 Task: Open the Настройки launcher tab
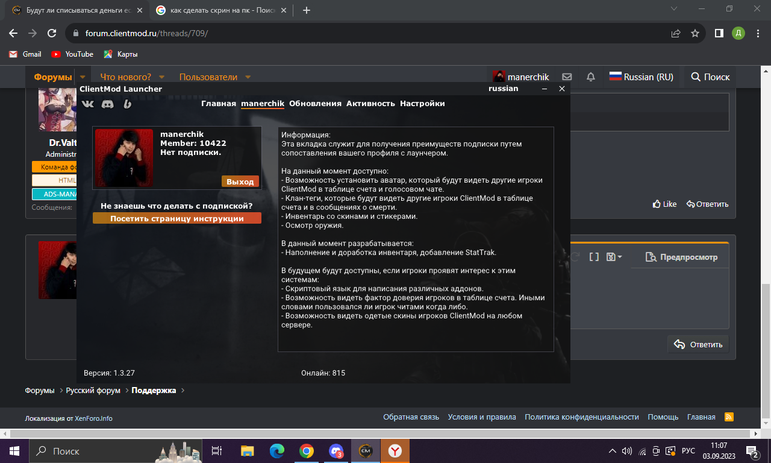click(x=422, y=104)
